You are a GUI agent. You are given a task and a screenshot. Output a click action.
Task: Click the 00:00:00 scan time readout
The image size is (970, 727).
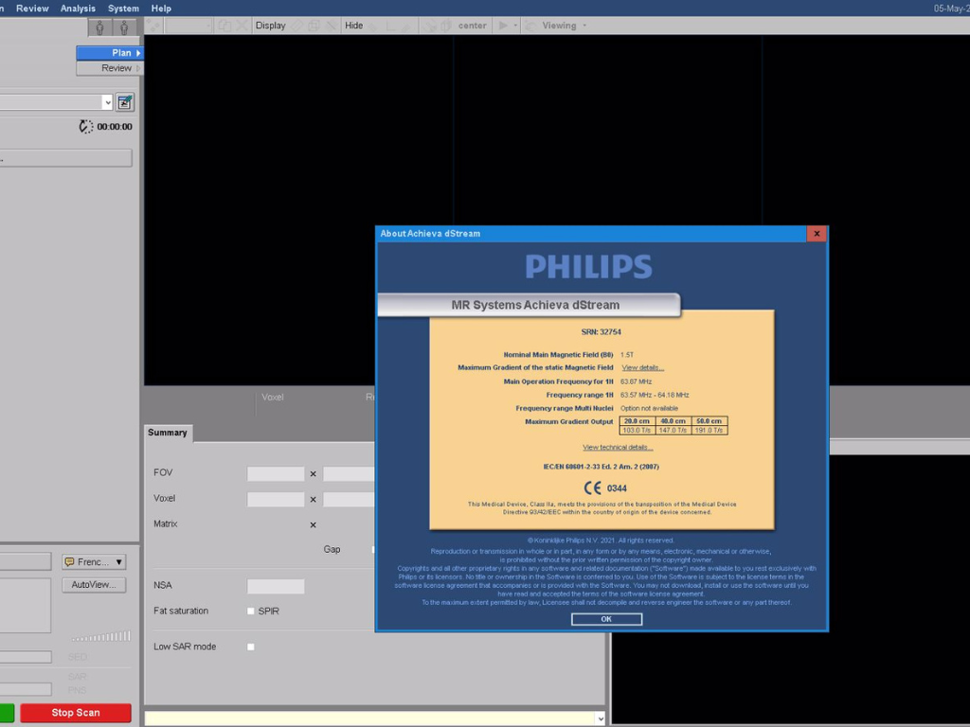tap(115, 127)
